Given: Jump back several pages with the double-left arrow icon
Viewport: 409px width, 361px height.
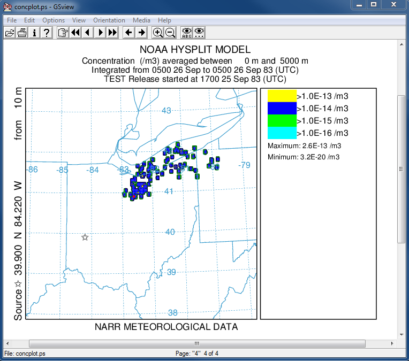Looking at the screenshot, I should (75, 33).
